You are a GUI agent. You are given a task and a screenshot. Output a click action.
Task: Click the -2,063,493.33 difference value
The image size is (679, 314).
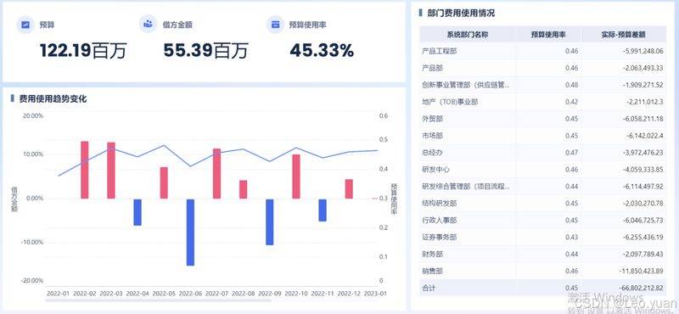[x=643, y=68]
